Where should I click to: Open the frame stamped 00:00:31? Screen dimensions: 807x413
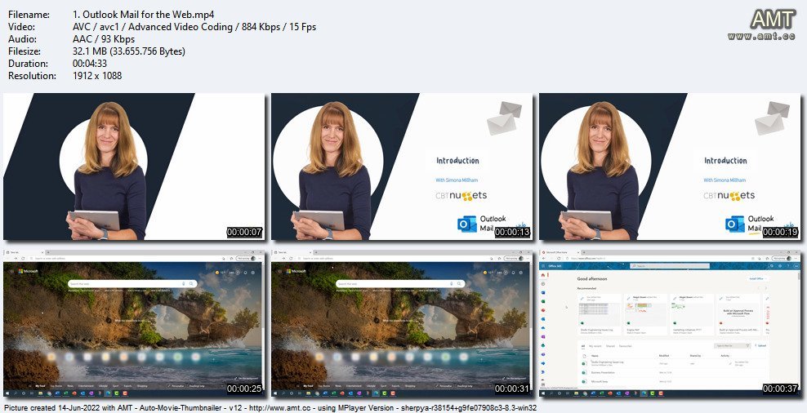point(402,323)
